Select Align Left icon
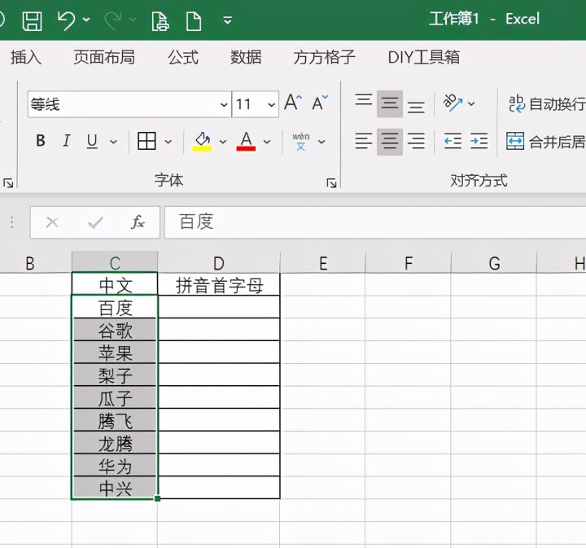586x548 pixels. click(x=364, y=142)
